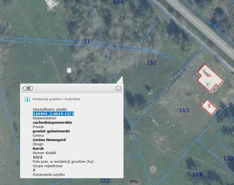Click the 'Ewidencja gruntów i budynków' heading
The height and width of the screenshot is (185, 234).
[56, 99]
